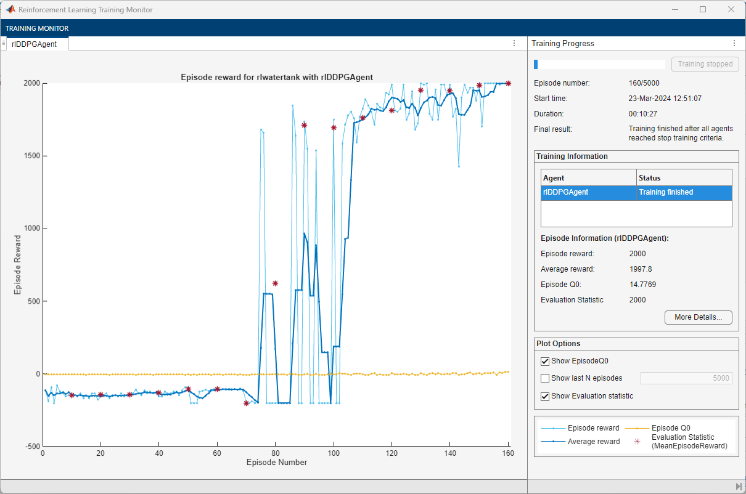Maximize the Training Monitor window
Viewport: 746px width, 494px height.
click(703, 10)
